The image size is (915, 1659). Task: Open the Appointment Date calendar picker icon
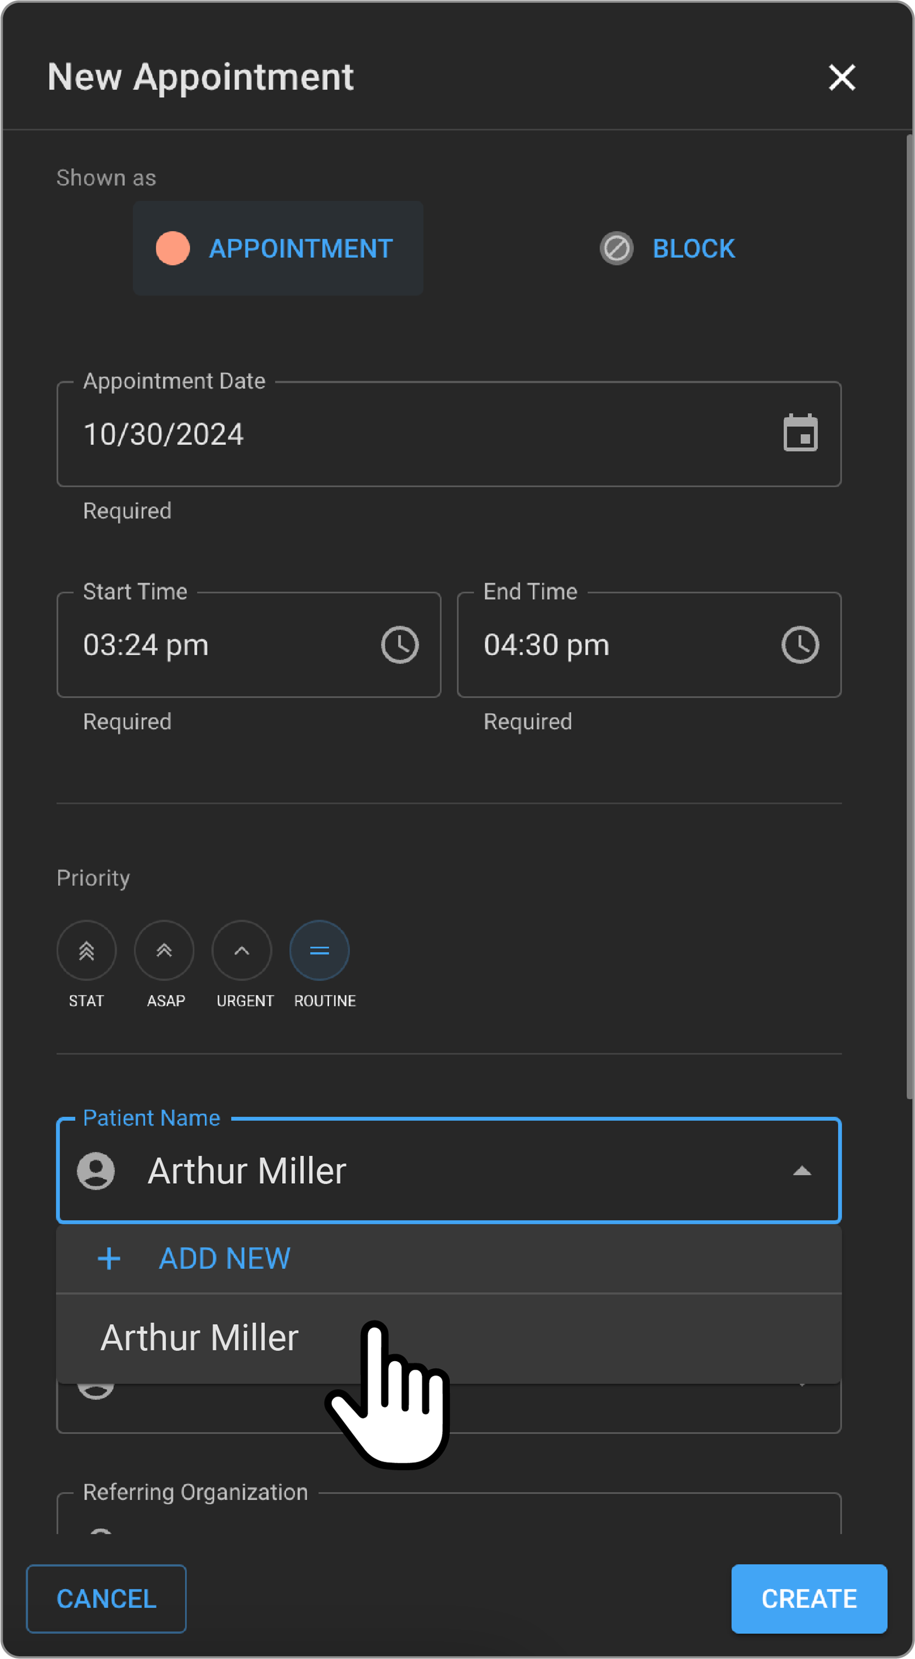[x=800, y=434]
